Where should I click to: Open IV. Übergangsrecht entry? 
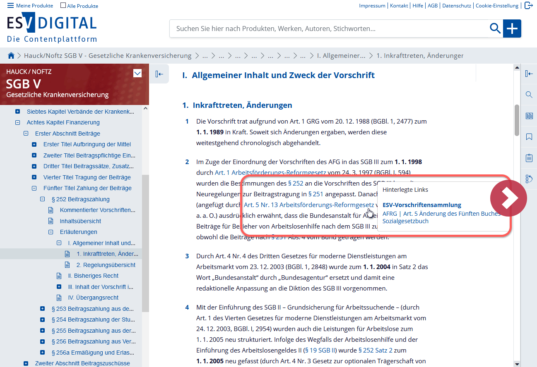(93, 298)
